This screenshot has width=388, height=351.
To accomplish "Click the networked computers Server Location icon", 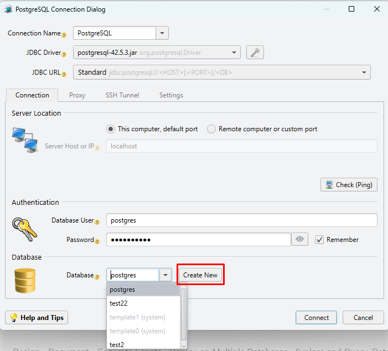I will point(25,140).
